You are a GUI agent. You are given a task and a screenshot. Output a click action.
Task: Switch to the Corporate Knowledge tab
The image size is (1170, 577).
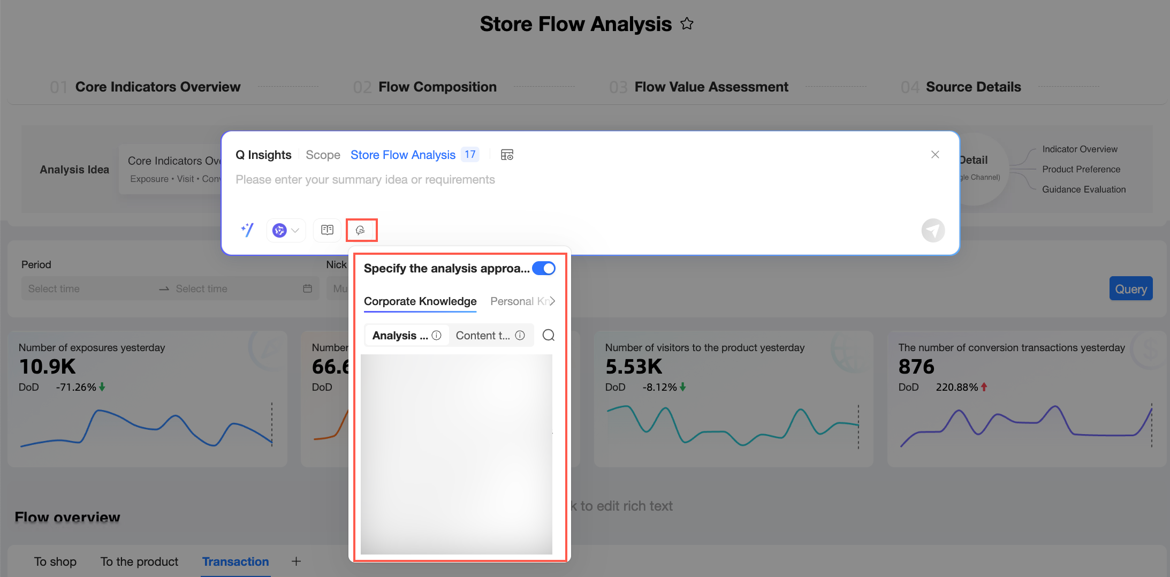coord(420,301)
